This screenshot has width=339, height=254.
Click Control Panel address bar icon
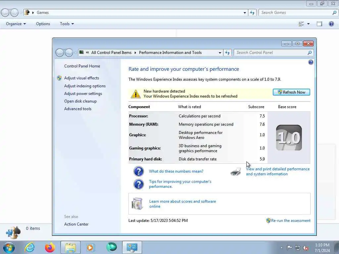(81, 52)
